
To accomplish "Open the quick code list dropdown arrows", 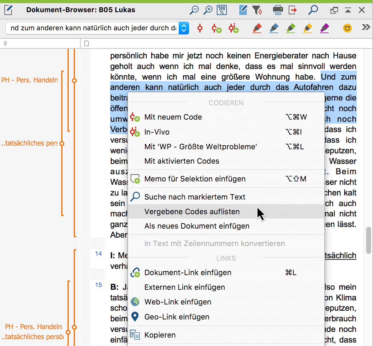I will [x=184, y=28].
